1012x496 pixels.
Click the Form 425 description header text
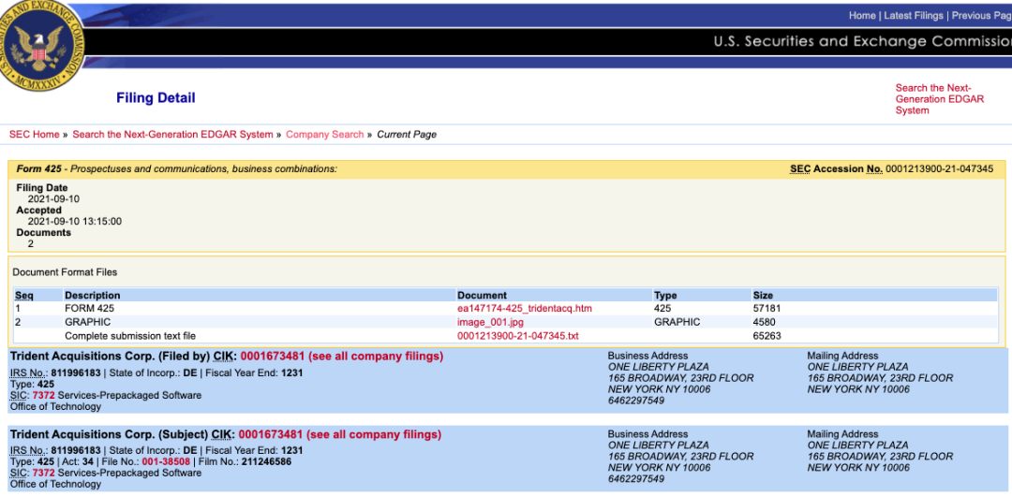pos(177,169)
